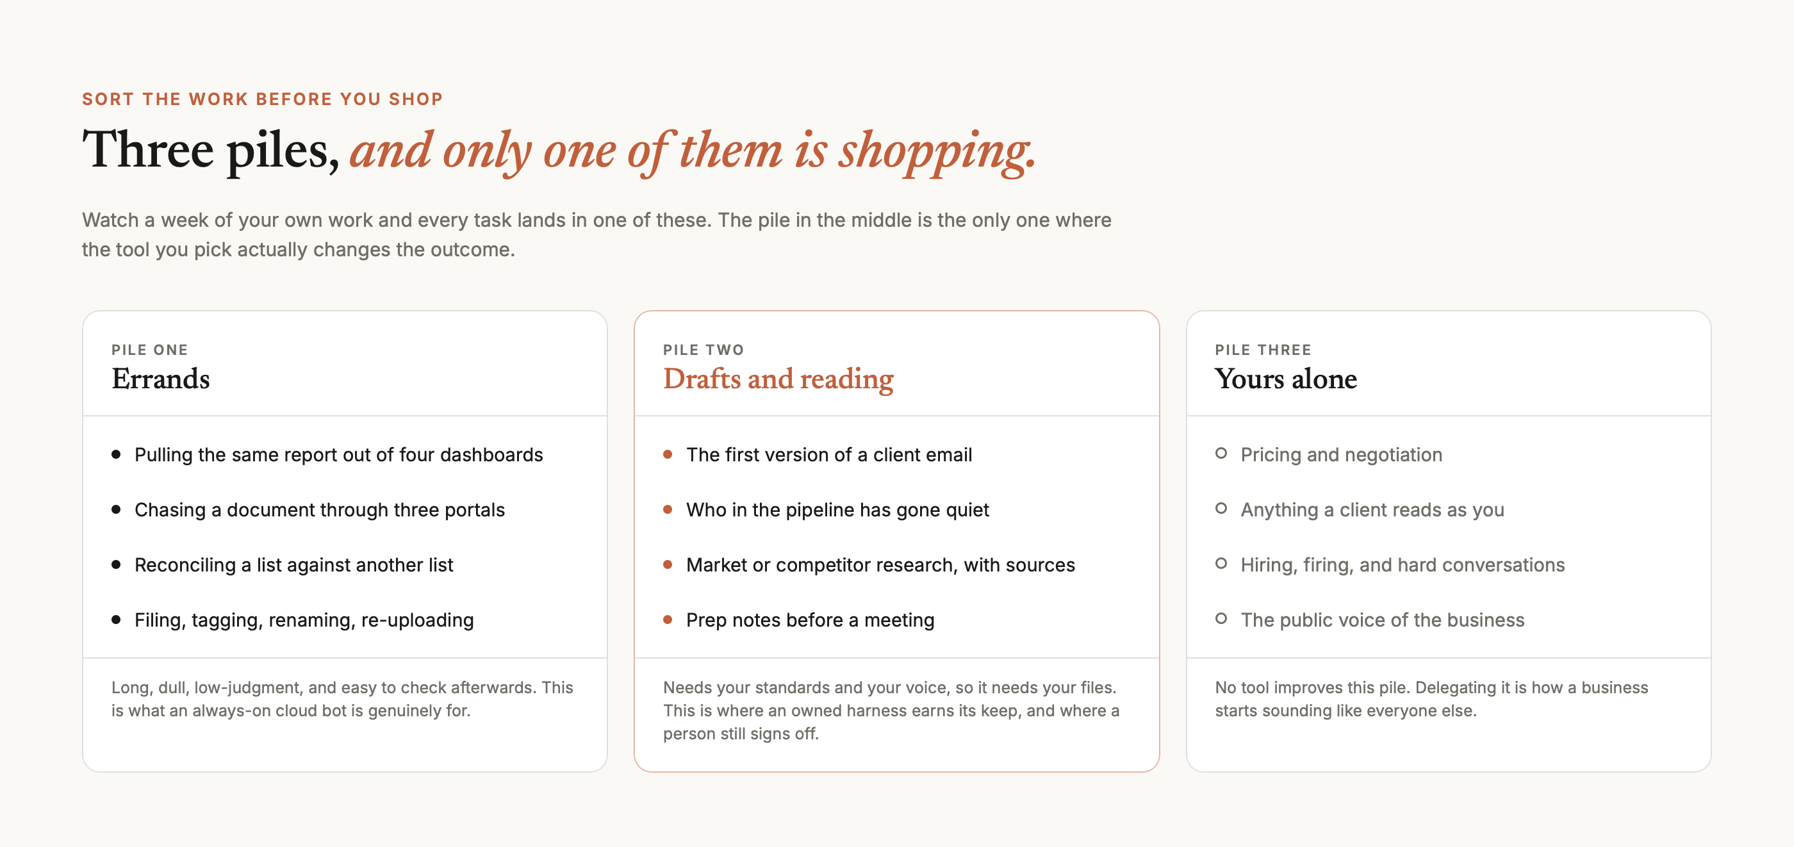Viewport: 1794px width, 847px height.
Task: Click 'Reconciling a list against another list'
Action: pos(293,565)
